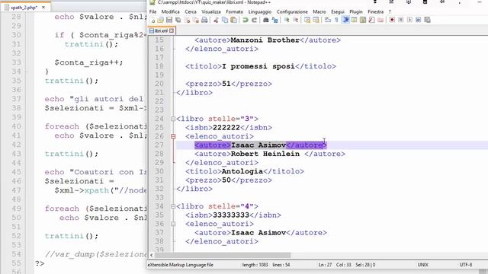
Task: Show the Document Map panel
Action: (363, 21)
